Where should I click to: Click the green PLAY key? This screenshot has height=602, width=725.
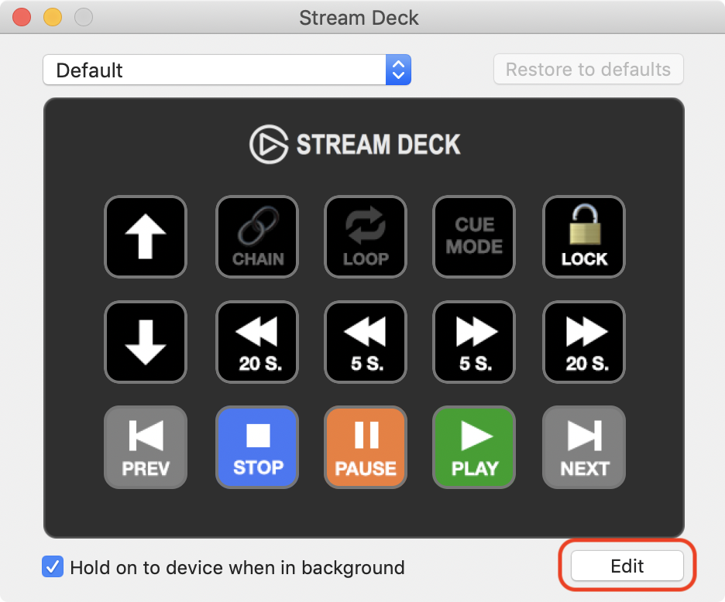coord(474,447)
